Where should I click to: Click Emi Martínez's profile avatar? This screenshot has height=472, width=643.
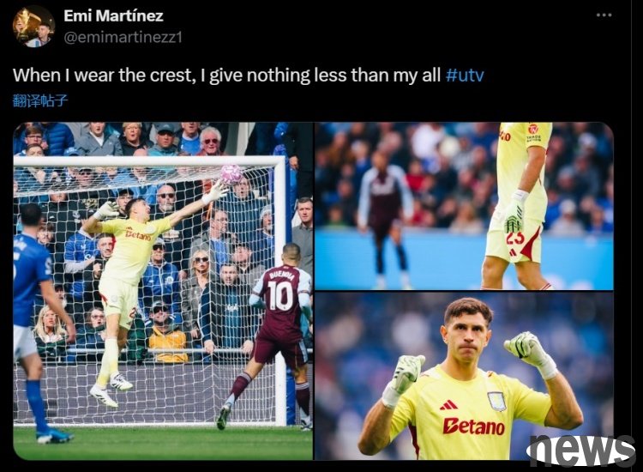[x=33, y=27]
